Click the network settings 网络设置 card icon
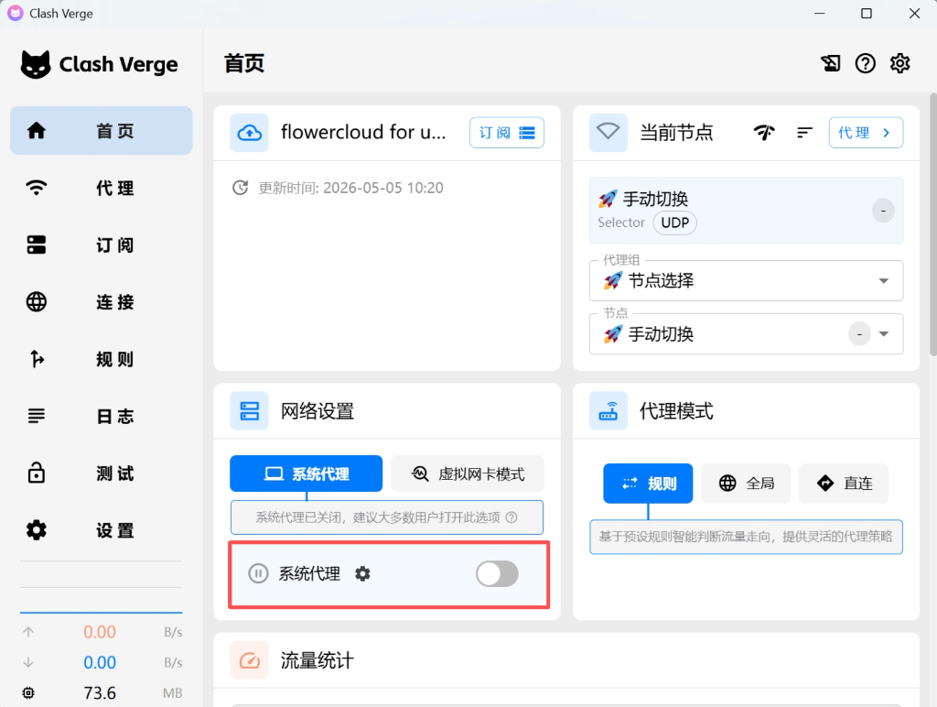 [249, 411]
